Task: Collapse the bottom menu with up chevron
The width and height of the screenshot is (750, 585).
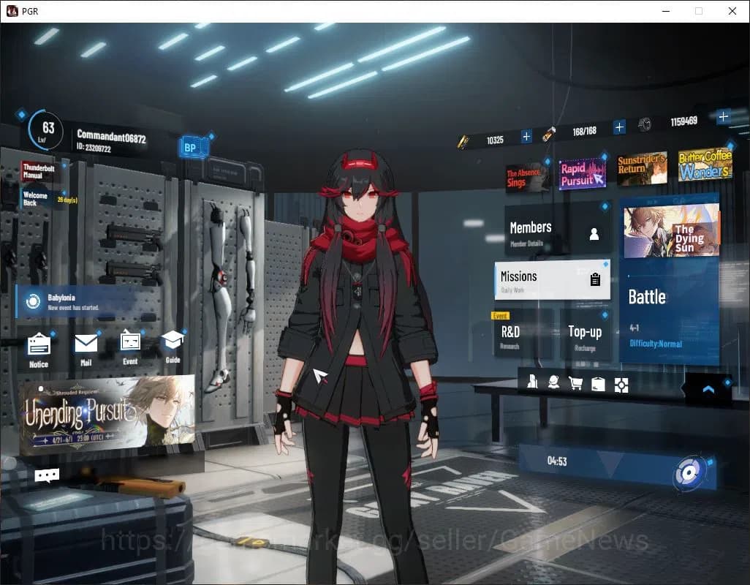Action: point(708,389)
